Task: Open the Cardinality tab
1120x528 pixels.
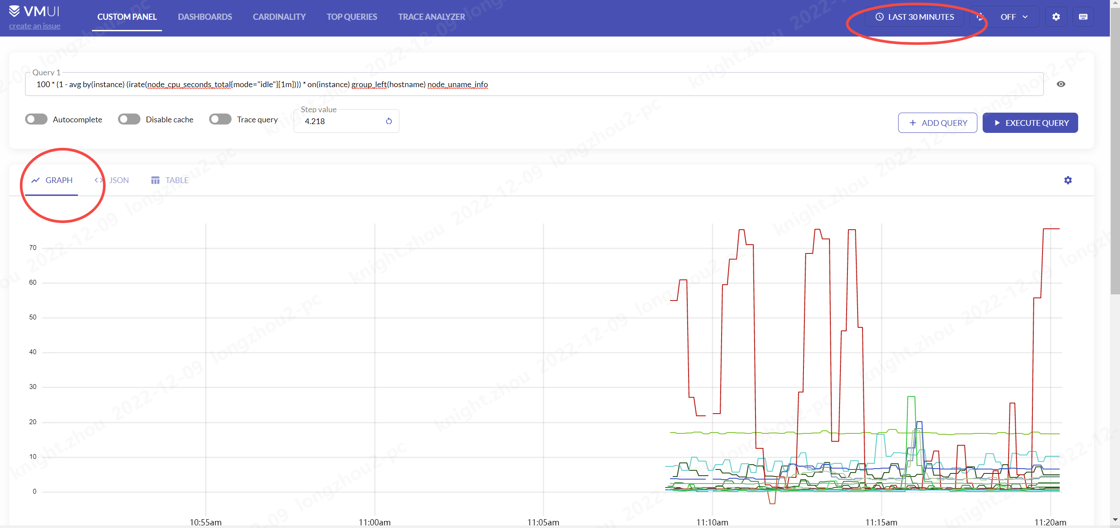Action: 279,17
